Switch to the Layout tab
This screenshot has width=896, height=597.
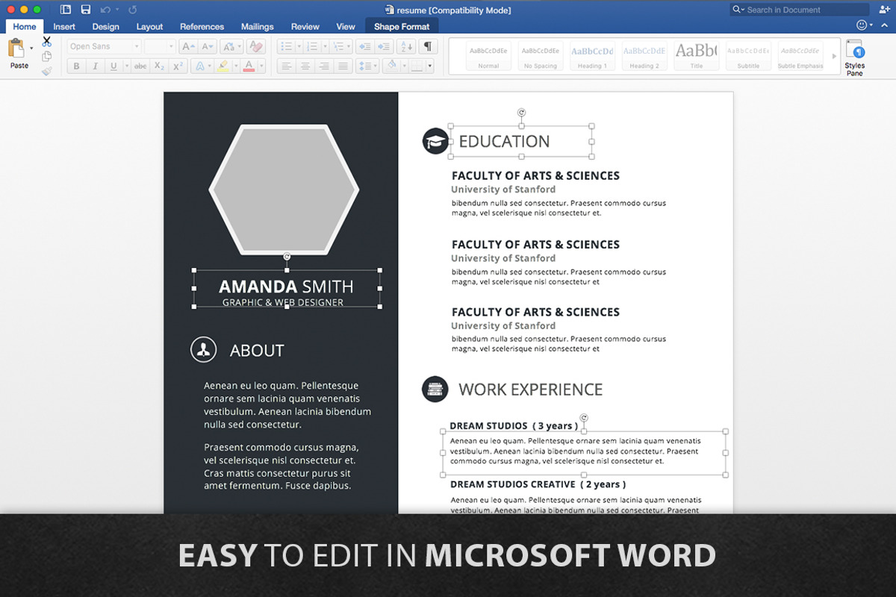point(149,26)
